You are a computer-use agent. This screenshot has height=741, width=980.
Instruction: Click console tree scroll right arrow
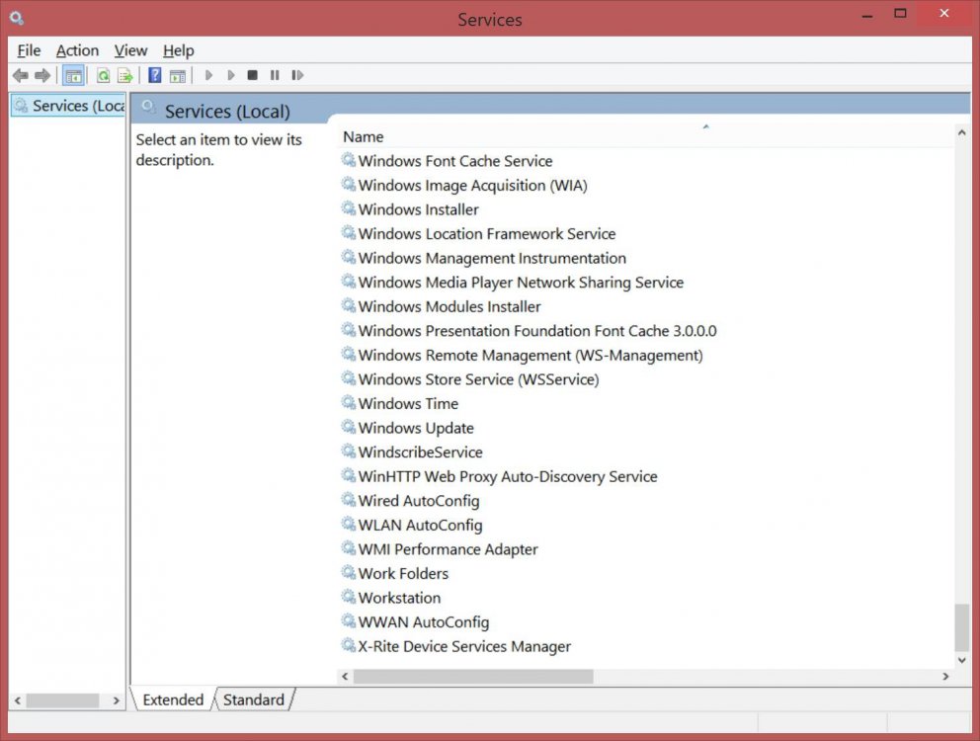pyautogui.click(x=117, y=700)
